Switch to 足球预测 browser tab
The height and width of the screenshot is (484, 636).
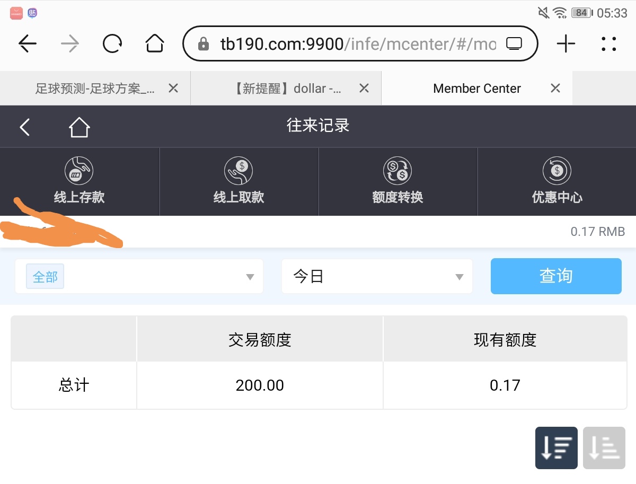tap(95, 89)
